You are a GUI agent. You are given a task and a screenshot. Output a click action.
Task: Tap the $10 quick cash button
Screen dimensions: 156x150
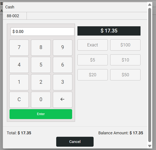click(125, 60)
